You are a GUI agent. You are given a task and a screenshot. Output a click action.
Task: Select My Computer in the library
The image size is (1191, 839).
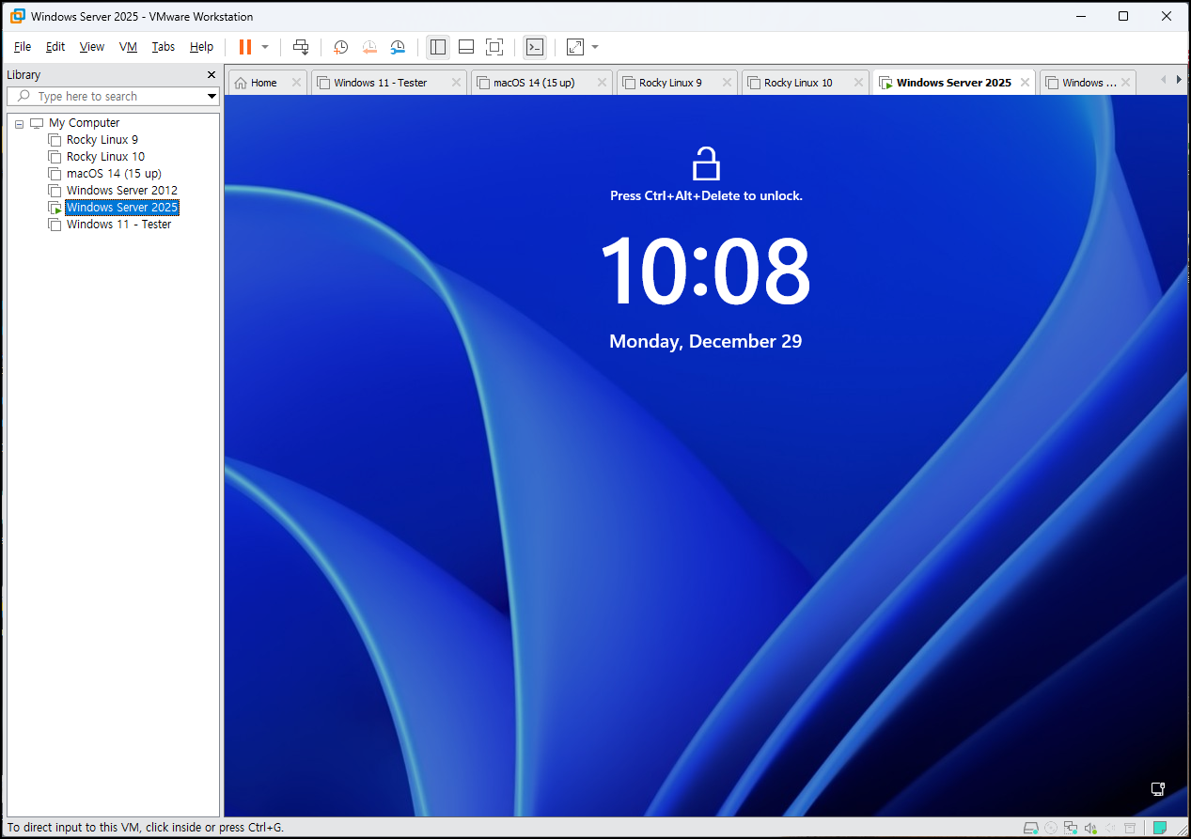point(84,123)
